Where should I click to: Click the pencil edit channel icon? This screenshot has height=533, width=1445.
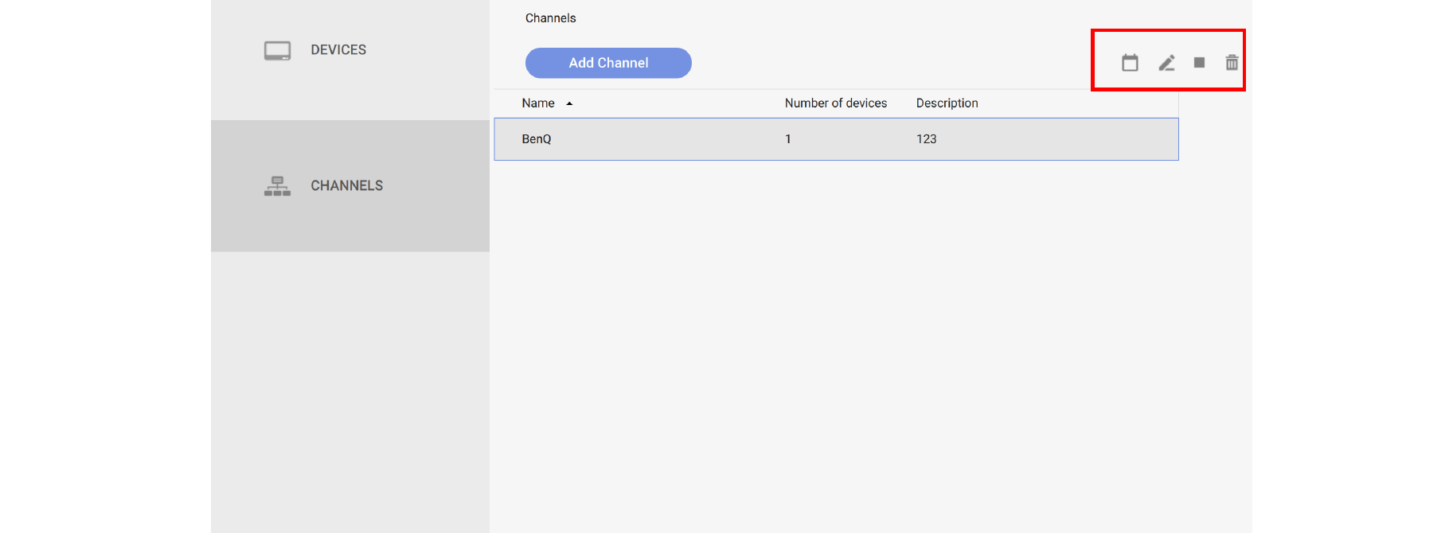[x=1166, y=63]
